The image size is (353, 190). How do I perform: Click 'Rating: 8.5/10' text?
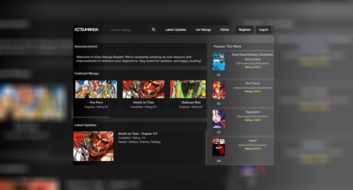point(252,67)
